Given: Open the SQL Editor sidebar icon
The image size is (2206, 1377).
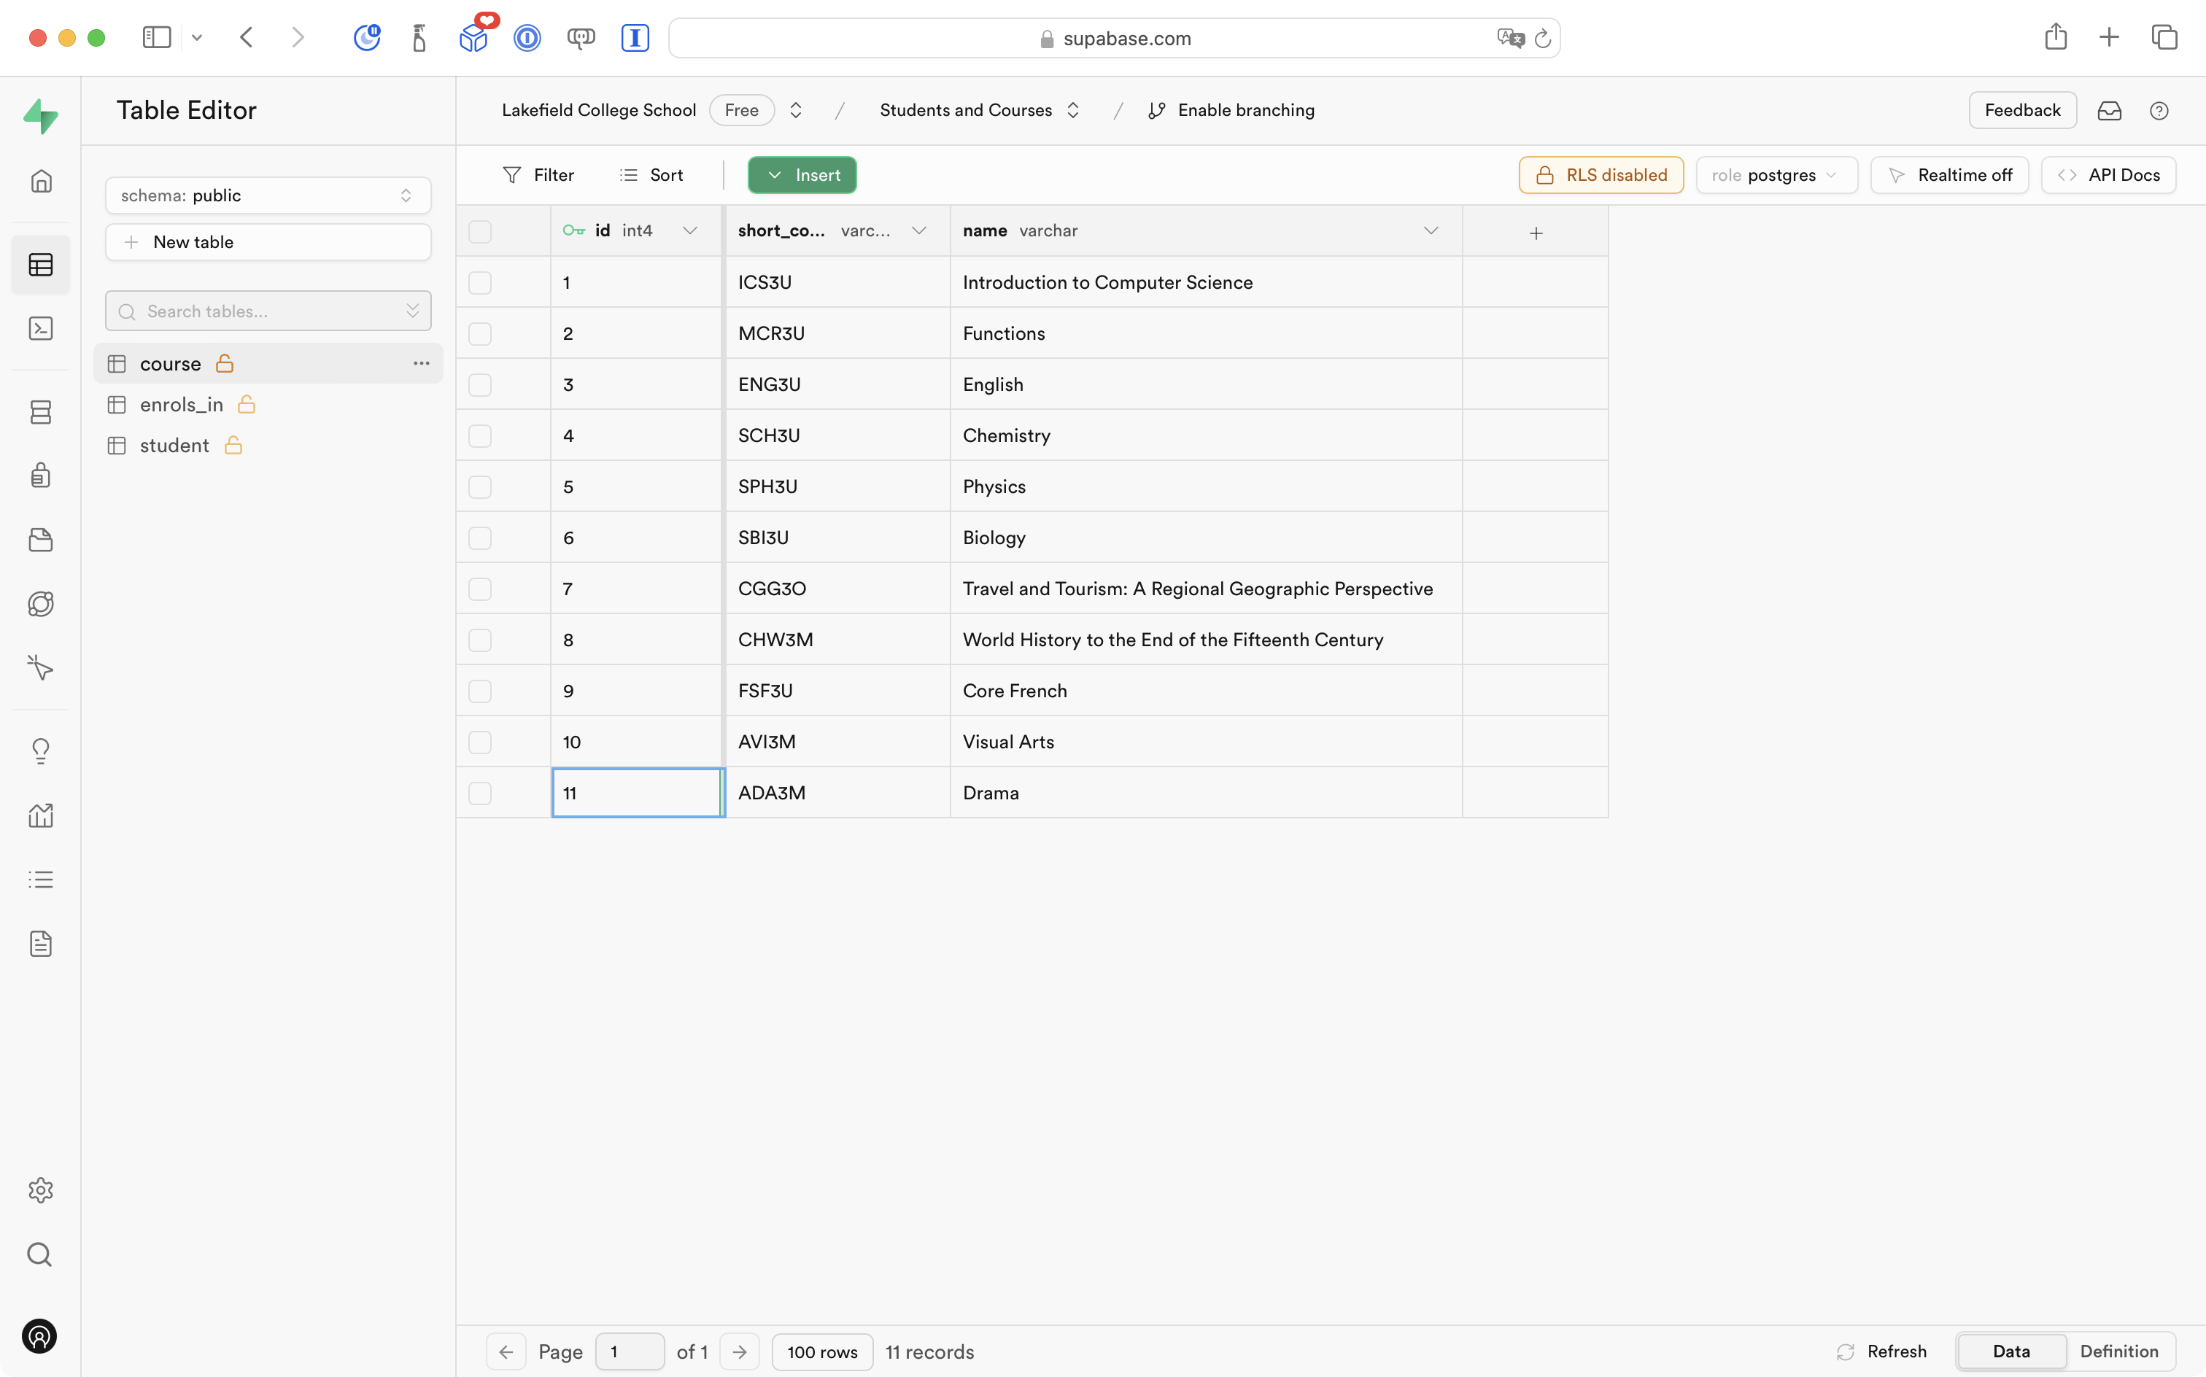Looking at the screenshot, I should pos(41,329).
